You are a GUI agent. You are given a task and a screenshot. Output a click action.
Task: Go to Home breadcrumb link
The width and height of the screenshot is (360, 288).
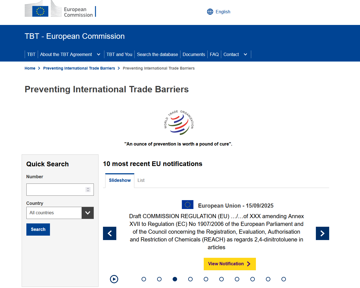[x=30, y=68]
